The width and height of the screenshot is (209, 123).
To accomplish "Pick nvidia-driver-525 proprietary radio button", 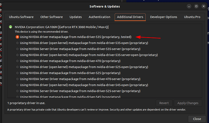I will coord(17,73).
